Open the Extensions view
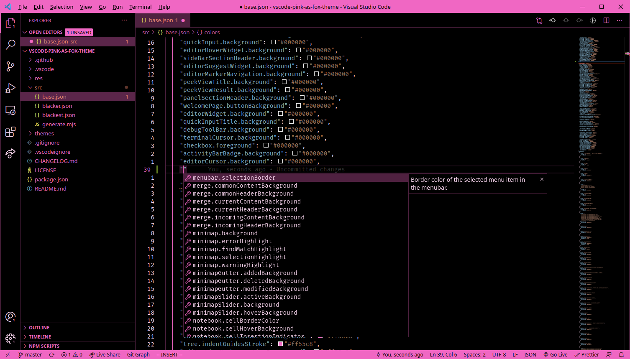 [x=10, y=132]
